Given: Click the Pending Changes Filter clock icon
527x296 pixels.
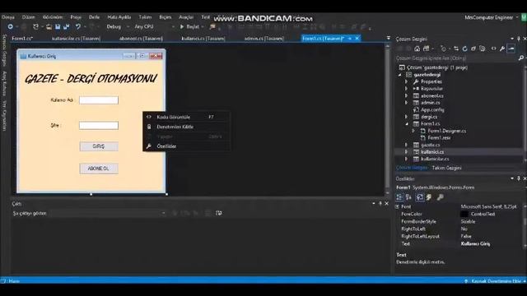Looking at the screenshot, I should (443, 49).
